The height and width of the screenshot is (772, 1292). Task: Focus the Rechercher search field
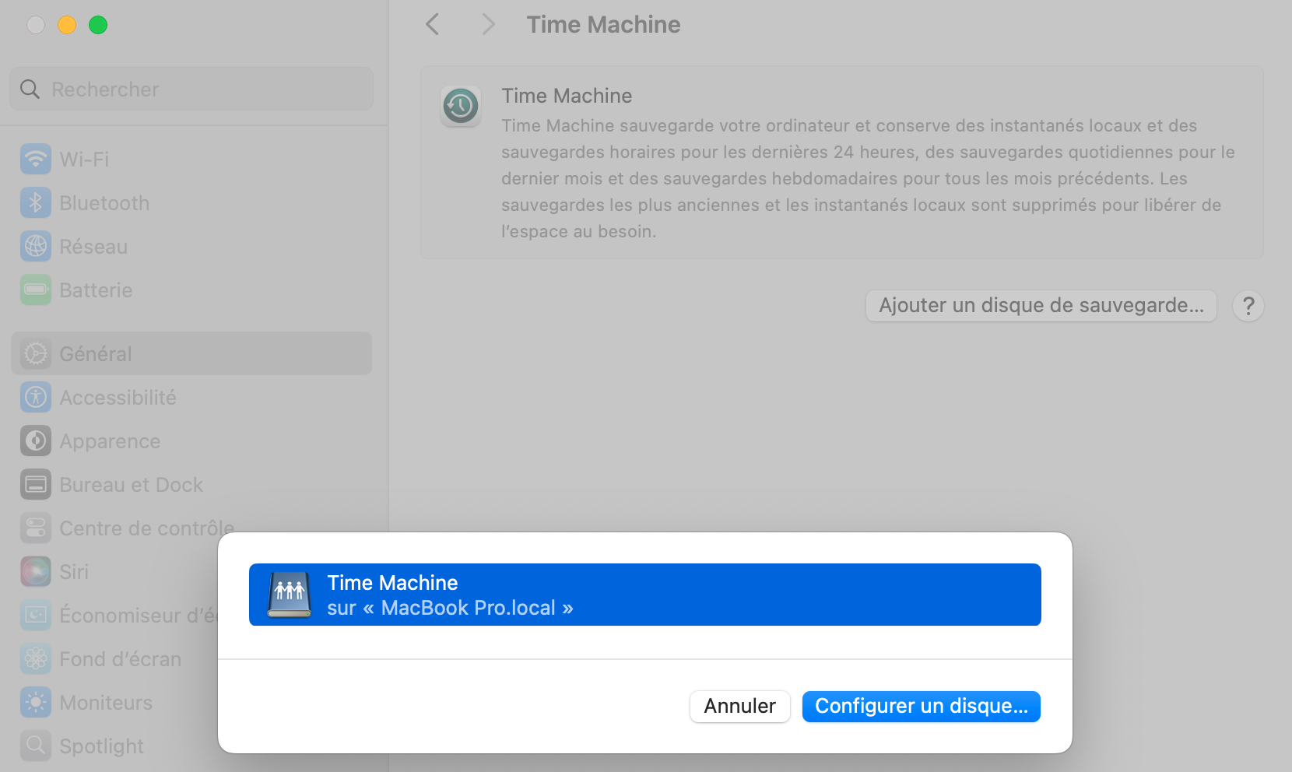coord(191,89)
